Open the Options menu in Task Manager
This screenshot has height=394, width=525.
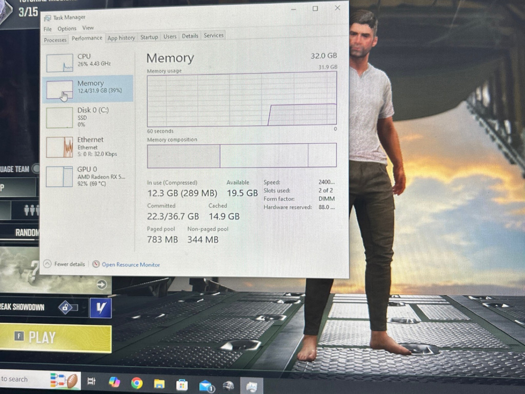[x=67, y=28]
